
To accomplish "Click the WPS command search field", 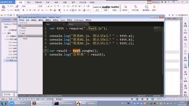I will point(182,15).
